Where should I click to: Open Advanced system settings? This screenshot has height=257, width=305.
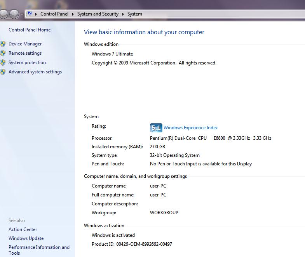(35, 72)
